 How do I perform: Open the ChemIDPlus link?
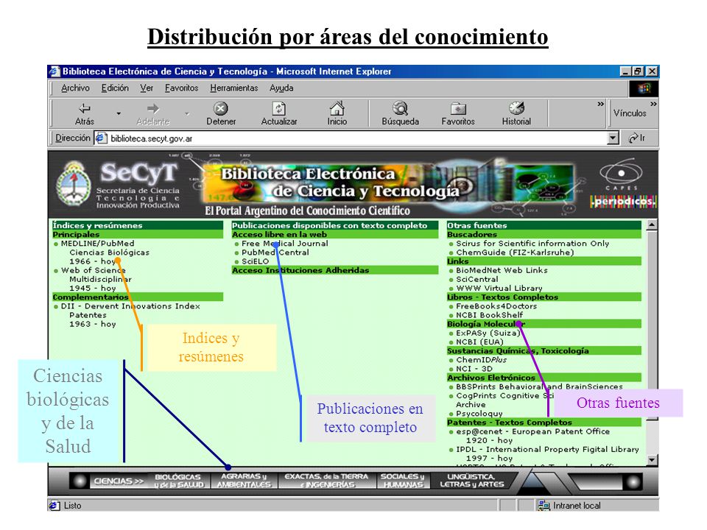tap(481, 360)
